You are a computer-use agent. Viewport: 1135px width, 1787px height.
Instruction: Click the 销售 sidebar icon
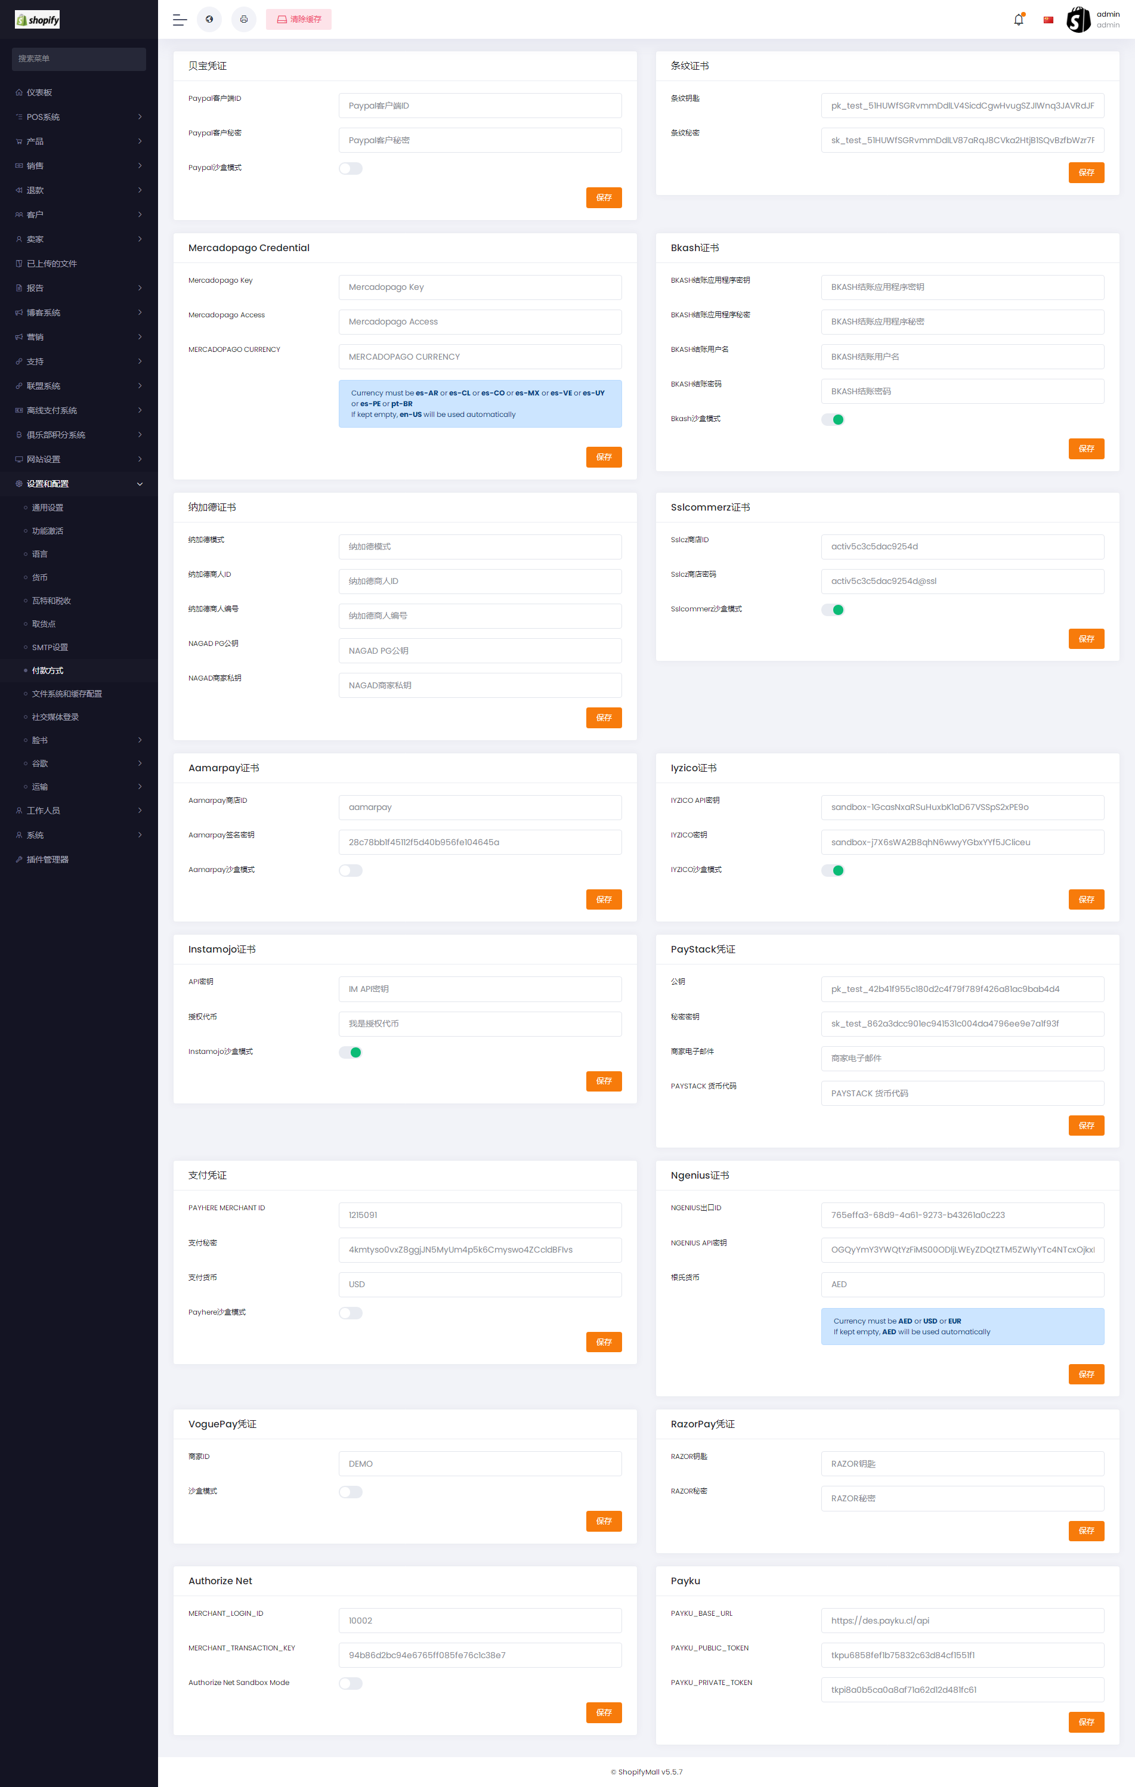click(19, 166)
